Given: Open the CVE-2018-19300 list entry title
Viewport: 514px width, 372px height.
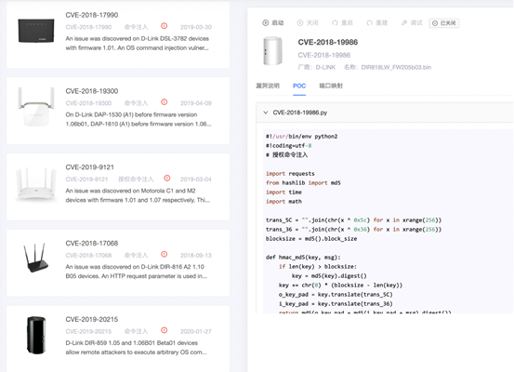Looking at the screenshot, I should [x=92, y=91].
